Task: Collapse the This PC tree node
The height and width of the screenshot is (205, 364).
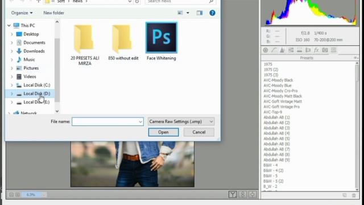Action: (9, 26)
